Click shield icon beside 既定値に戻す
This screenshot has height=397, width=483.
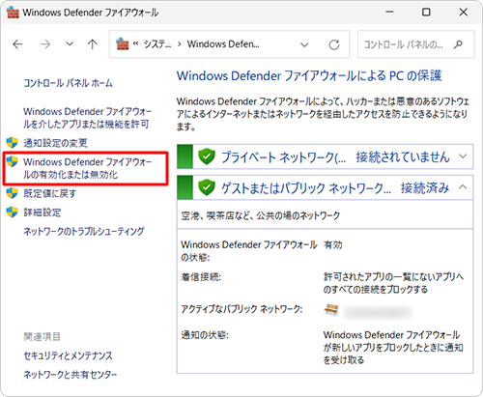13,193
